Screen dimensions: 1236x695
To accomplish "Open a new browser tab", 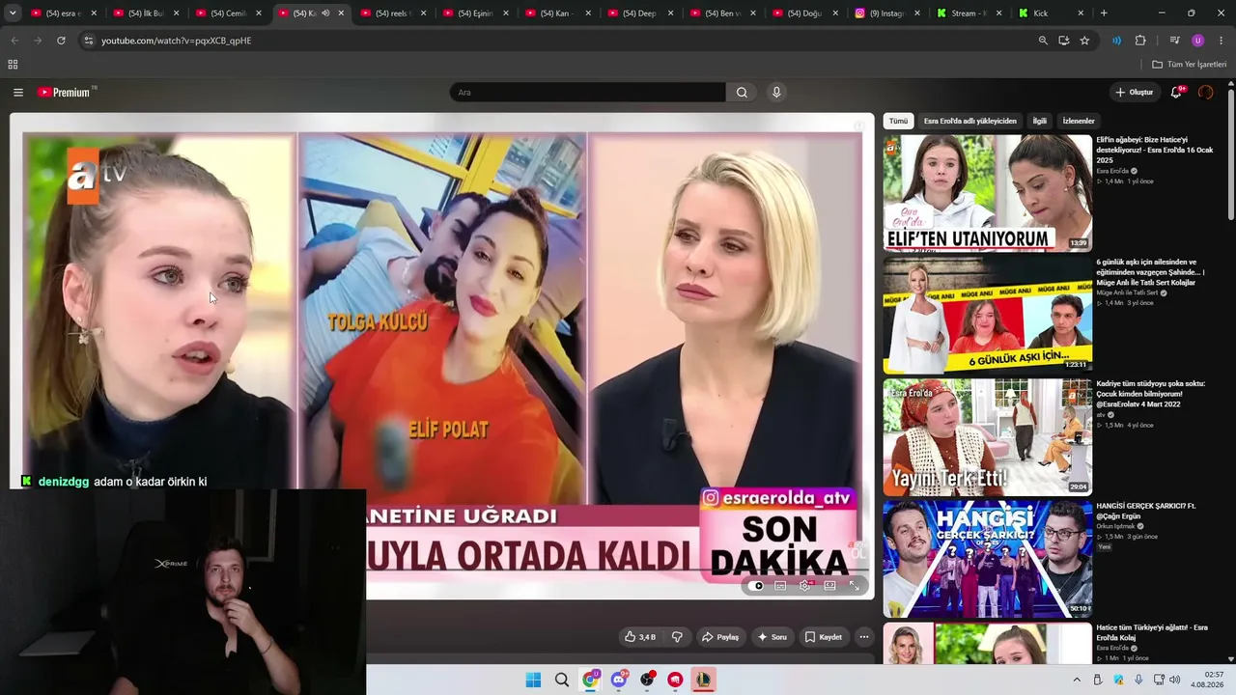I will (1104, 14).
